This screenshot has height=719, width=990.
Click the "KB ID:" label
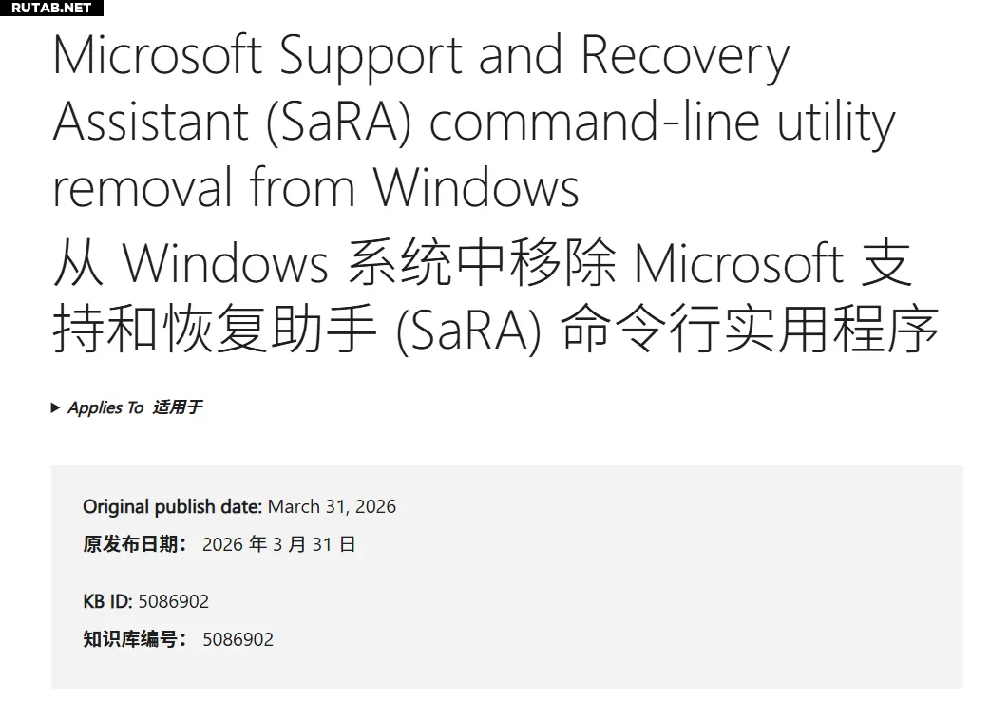click(x=107, y=601)
